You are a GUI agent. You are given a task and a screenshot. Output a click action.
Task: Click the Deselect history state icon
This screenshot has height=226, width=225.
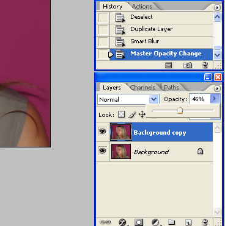[120, 18]
